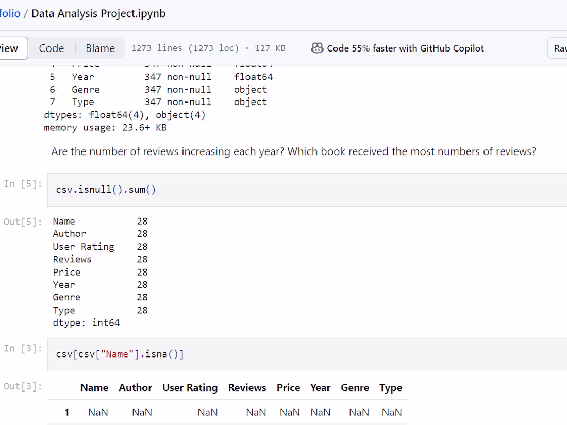Click the Data Analysis Project.ipynb file name
567x425 pixels.
point(98,13)
